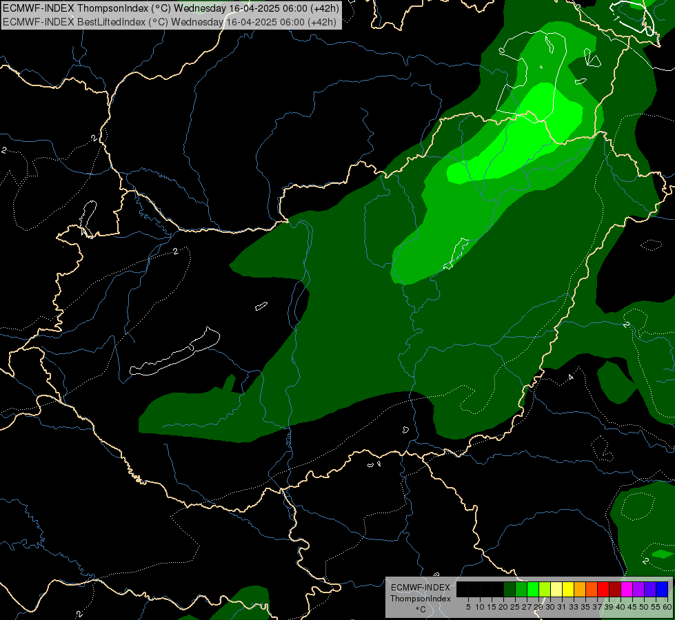Click the legend label 'ThompsonIndex'
675x620 pixels.
[x=421, y=599]
